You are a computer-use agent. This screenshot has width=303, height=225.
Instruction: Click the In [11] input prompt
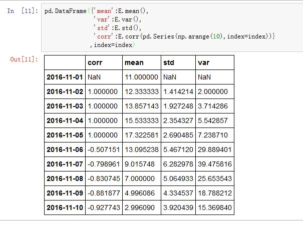[x=23, y=10]
